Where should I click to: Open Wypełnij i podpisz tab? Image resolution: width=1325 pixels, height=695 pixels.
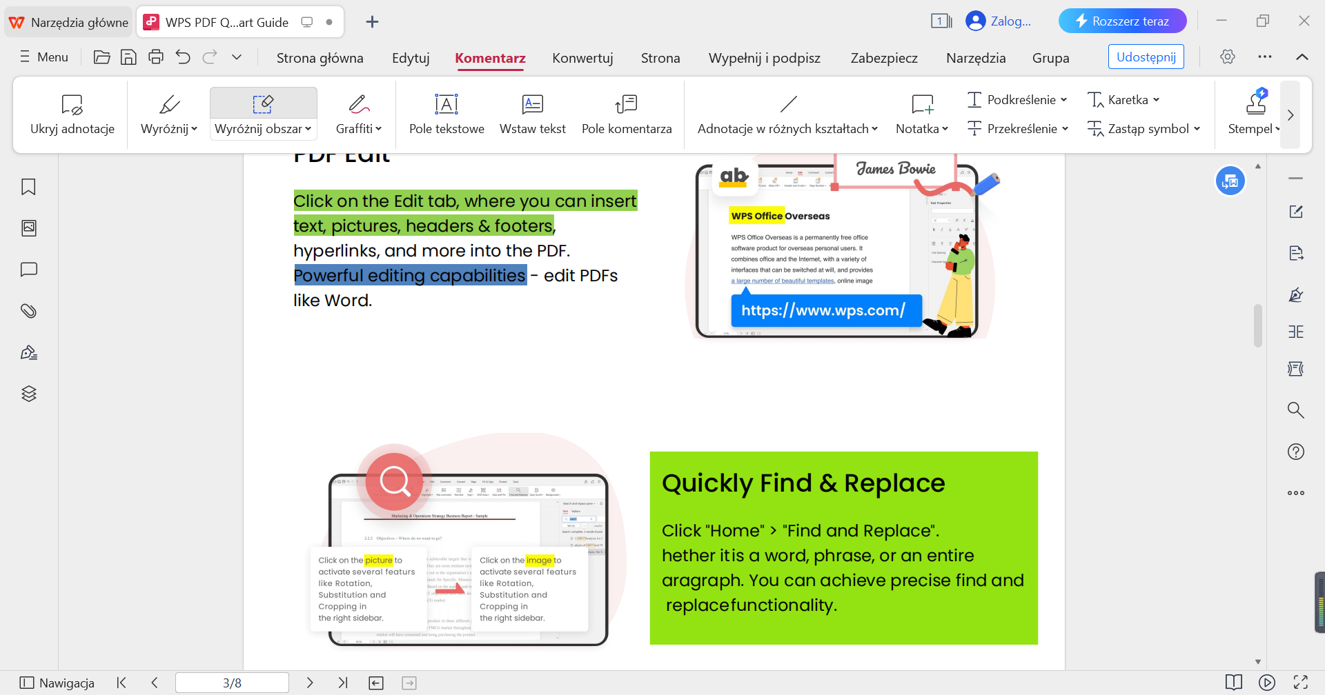765,58
